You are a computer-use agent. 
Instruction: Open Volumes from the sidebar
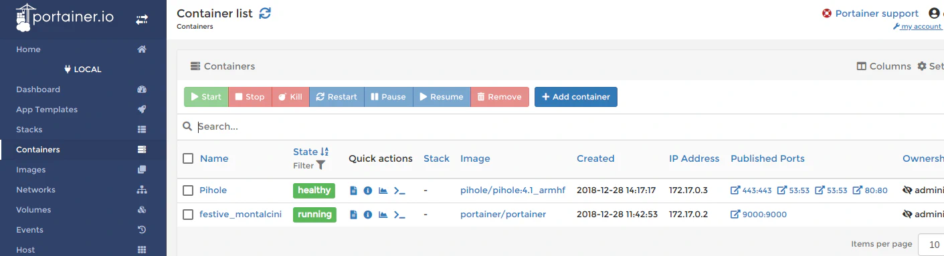tap(33, 210)
